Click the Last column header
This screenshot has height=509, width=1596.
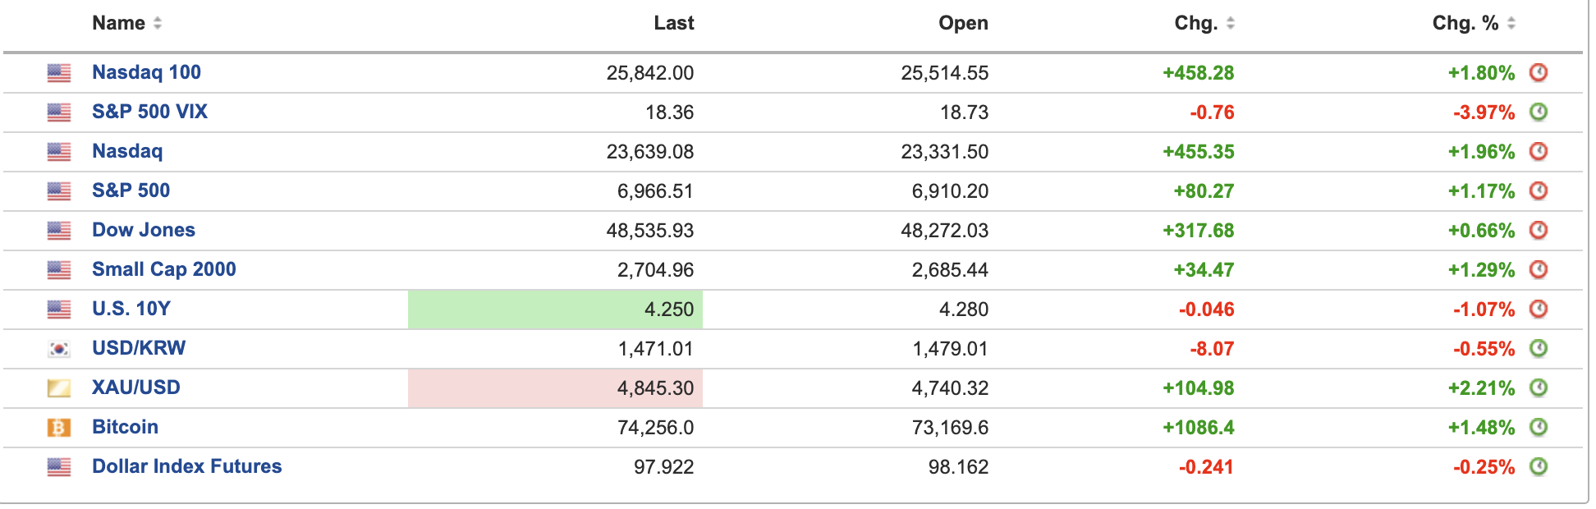[x=673, y=24]
